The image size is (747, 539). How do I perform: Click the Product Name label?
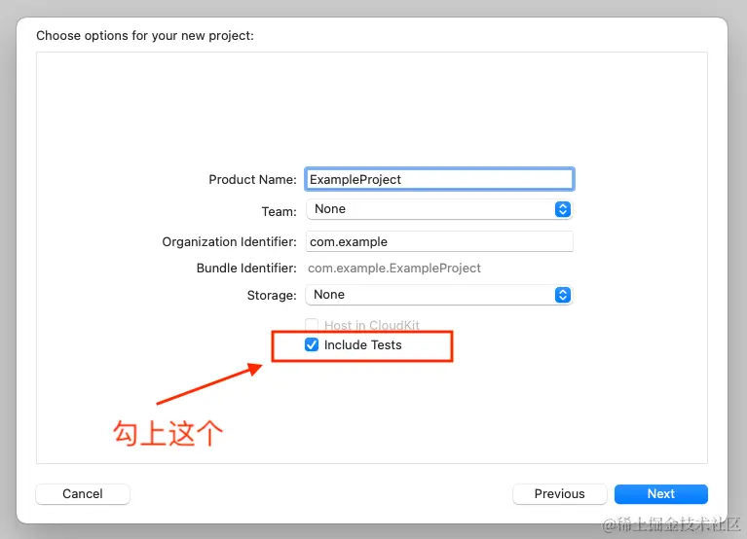point(252,180)
